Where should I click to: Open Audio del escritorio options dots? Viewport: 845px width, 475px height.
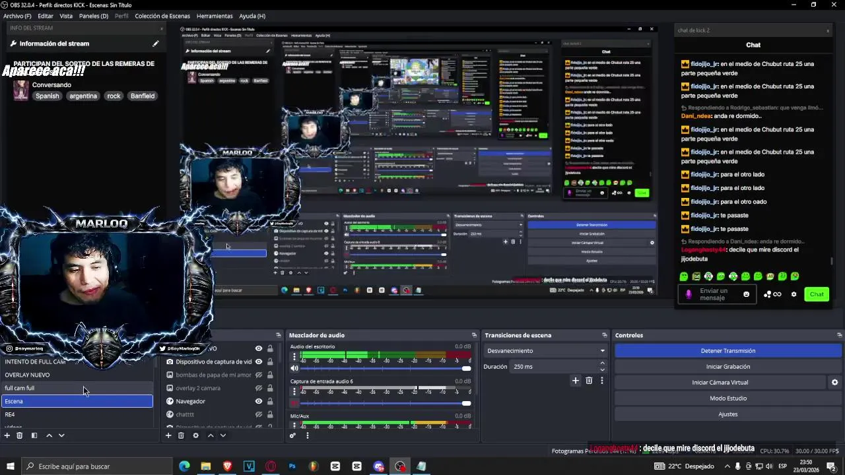295,356
